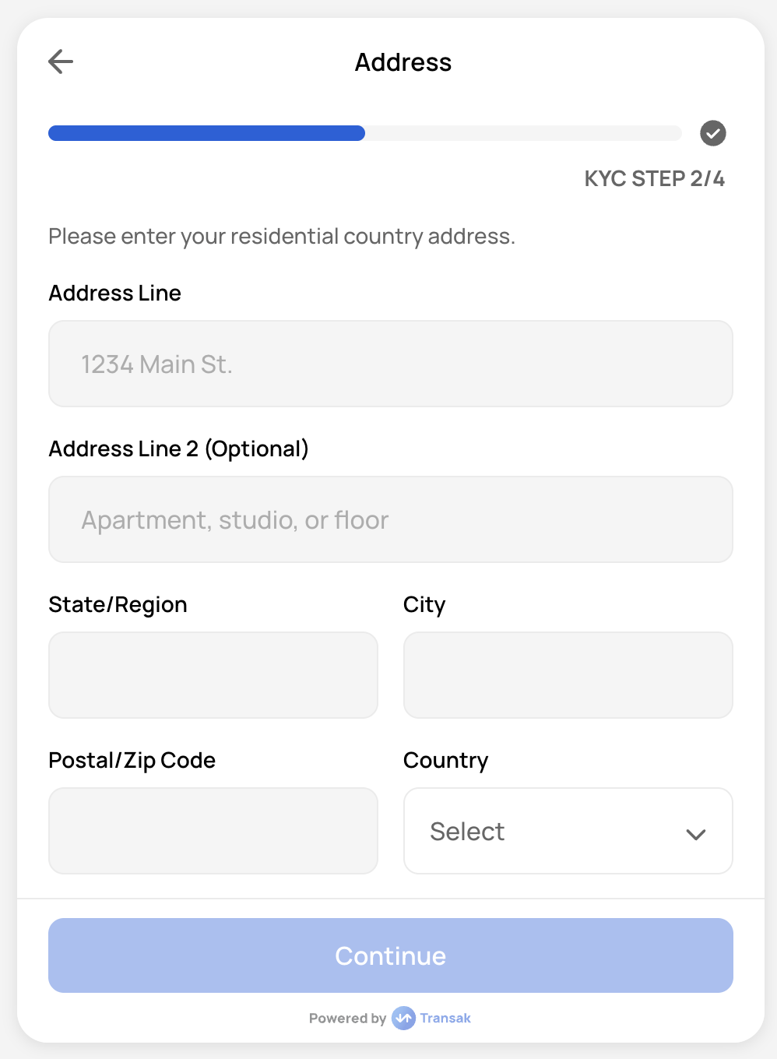Screen dimensions: 777x1059
Task: Click the City input field
Action: 568,675
